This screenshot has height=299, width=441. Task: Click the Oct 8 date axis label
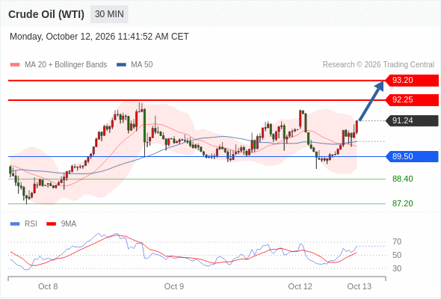[48, 286]
